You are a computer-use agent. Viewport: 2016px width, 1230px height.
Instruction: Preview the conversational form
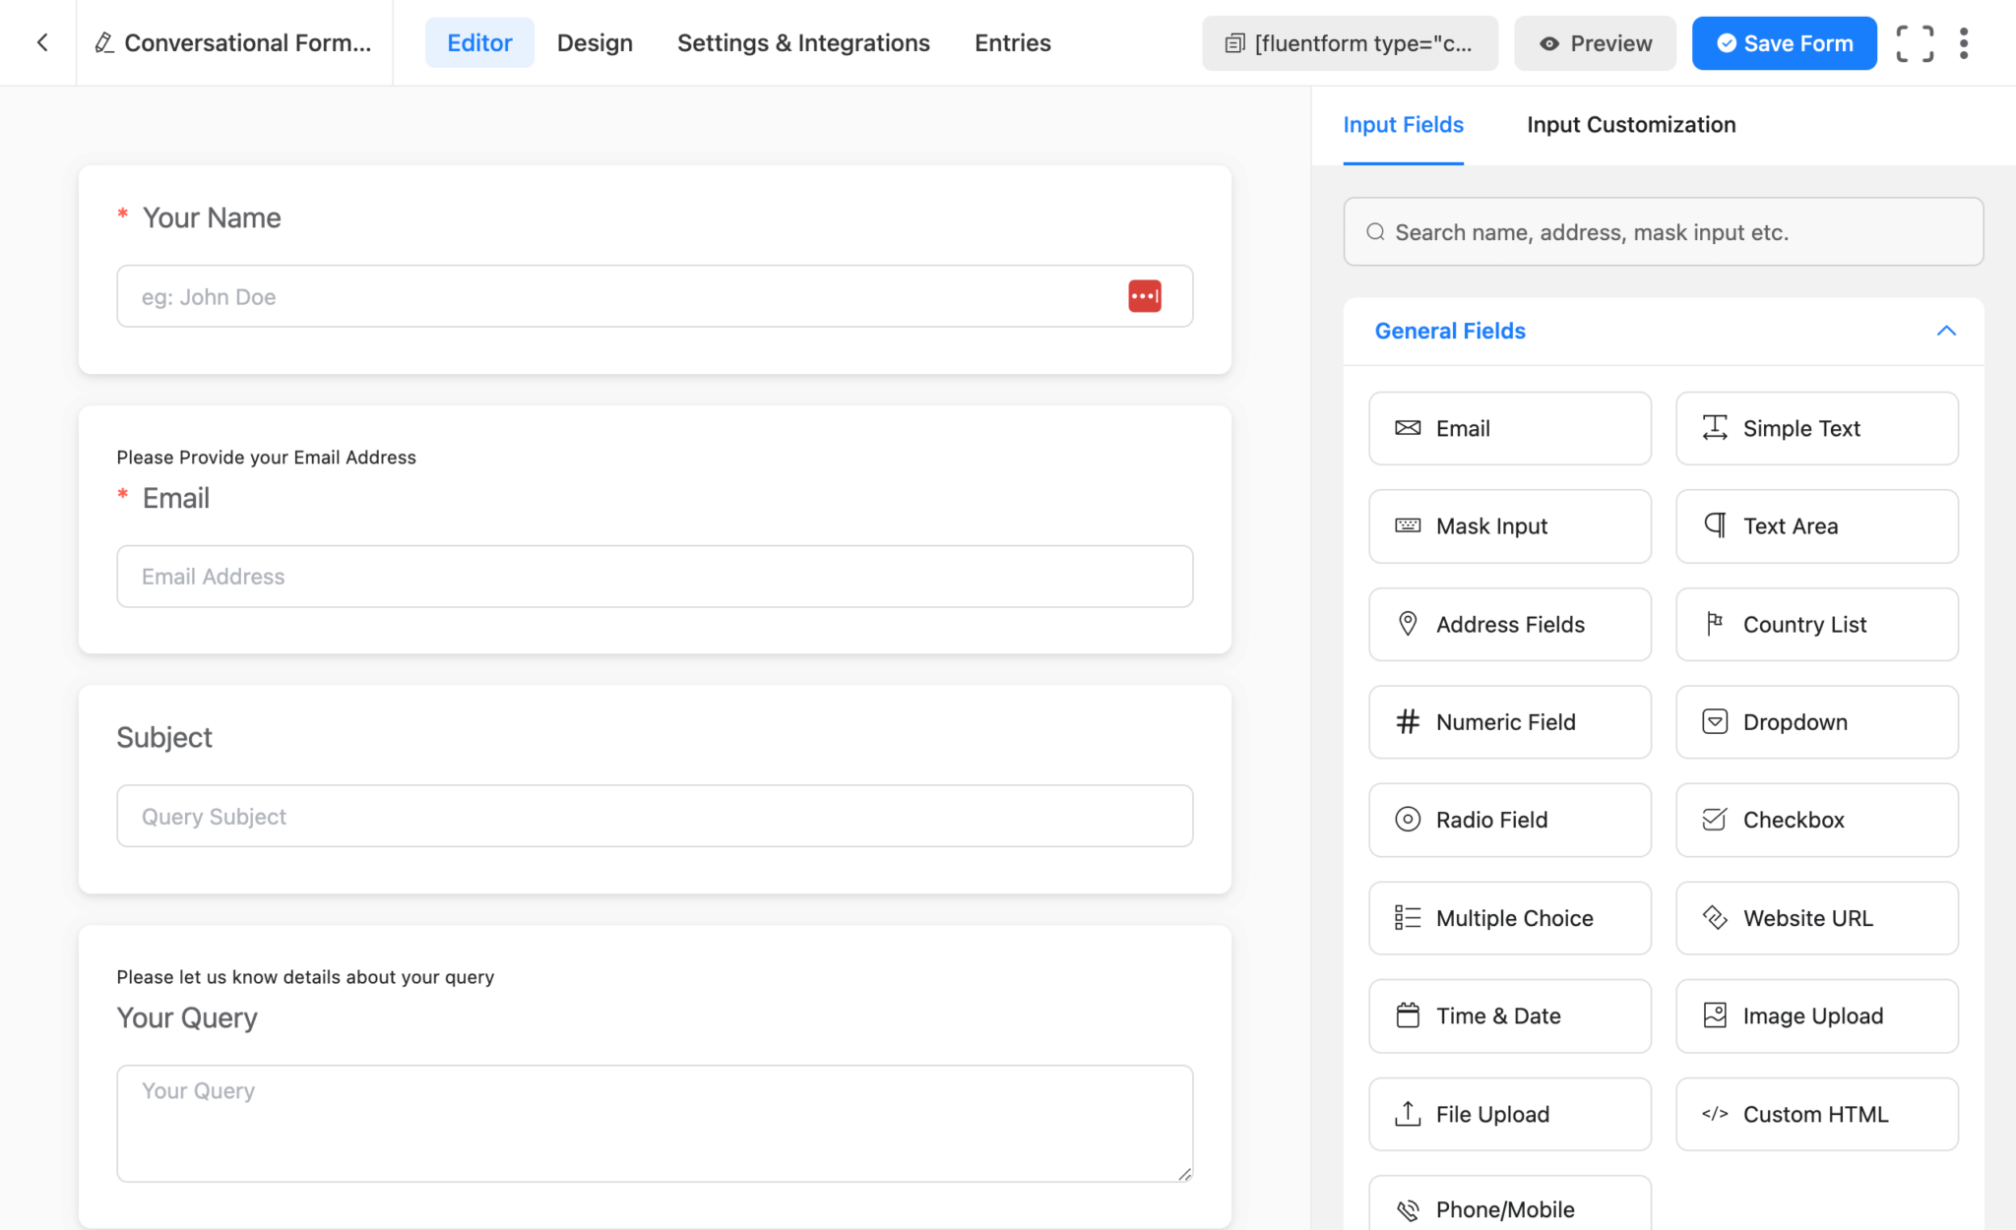[1594, 42]
